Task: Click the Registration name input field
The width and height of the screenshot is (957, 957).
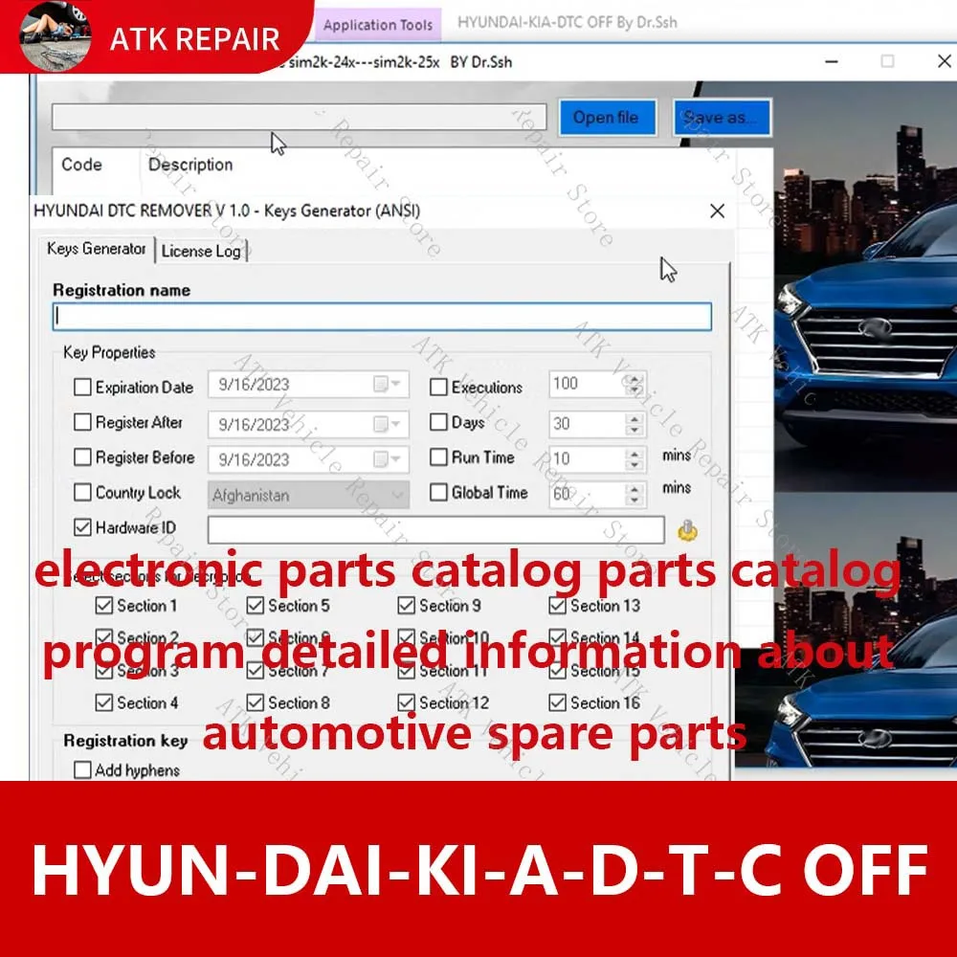Action: (382, 317)
